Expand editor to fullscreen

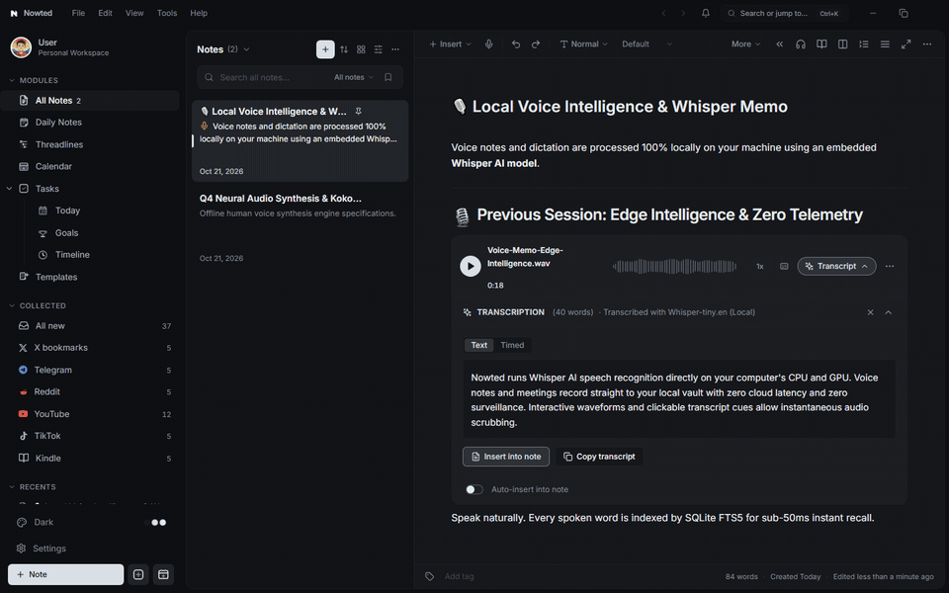(906, 44)
